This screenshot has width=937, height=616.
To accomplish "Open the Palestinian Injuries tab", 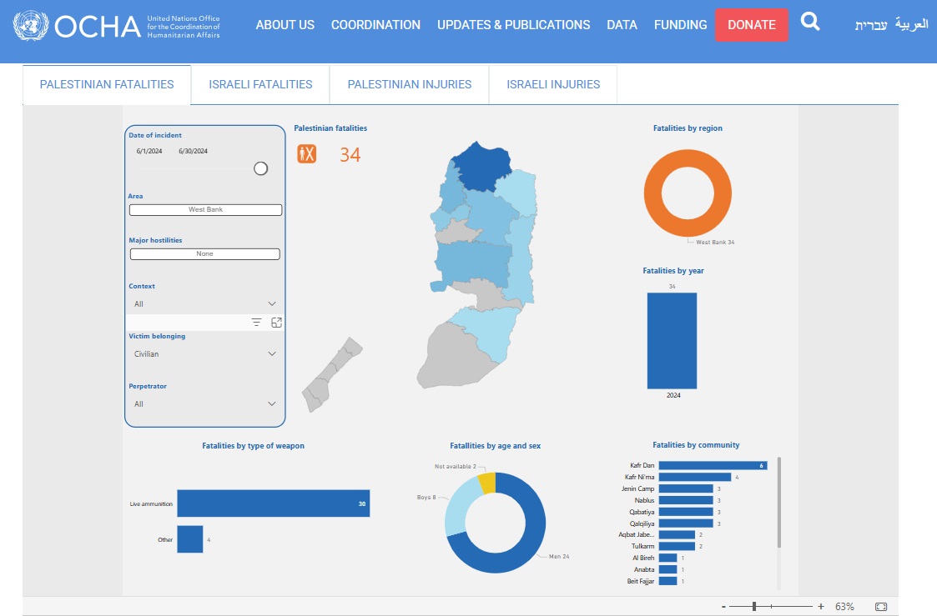I will [409, 84].
